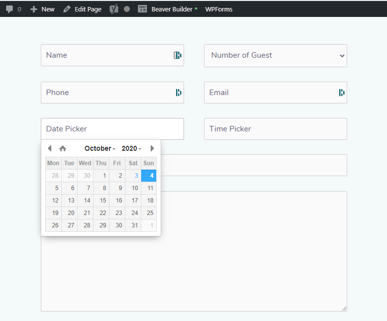
Task: Pick October 22 in the calendar
Action: 101,213
